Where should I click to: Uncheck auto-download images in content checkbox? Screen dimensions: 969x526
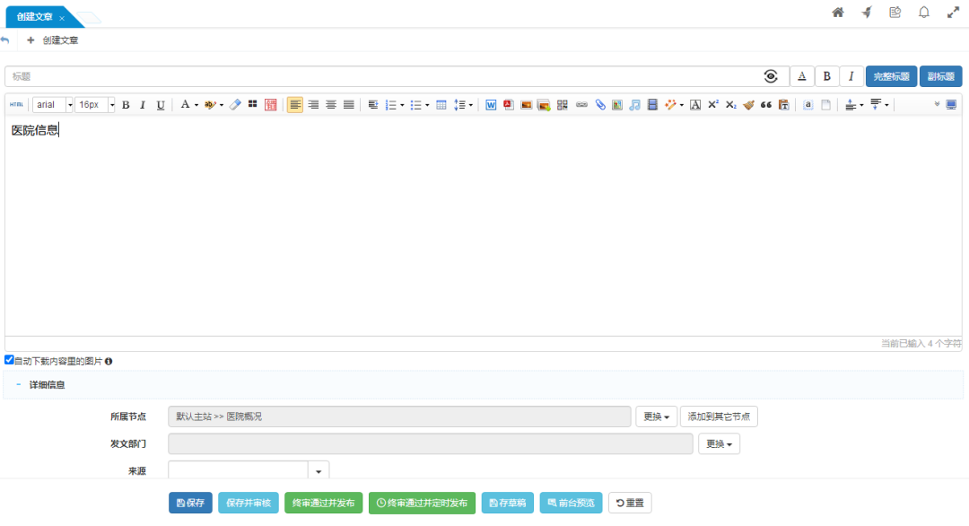9,360
